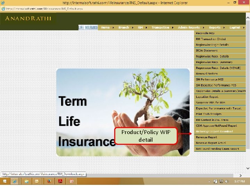The height and width of the screenshot is (188, 250).
Task: Open Adobe Reader from the taskbar
Action: [x=60, y=181]
